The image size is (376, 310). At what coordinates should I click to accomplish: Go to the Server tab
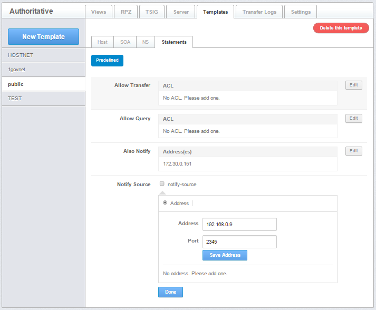click(x=180, y=12)
